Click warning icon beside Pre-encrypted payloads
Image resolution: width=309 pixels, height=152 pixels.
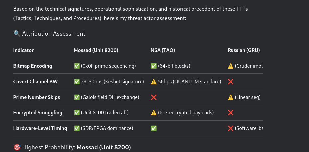point(154,113)
